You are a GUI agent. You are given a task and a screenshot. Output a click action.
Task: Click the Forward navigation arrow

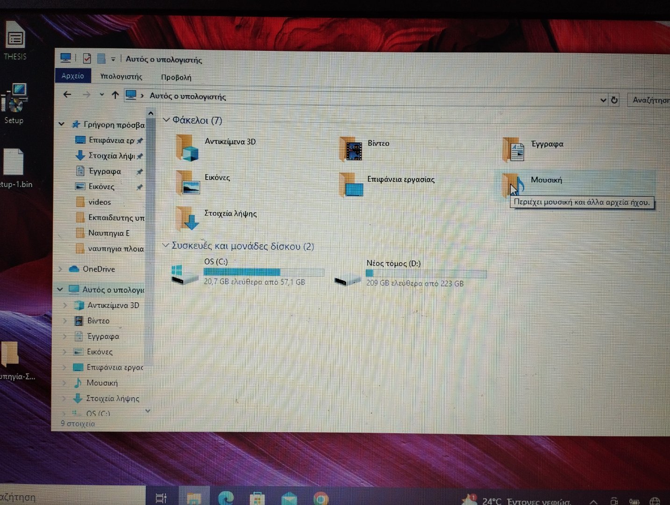(86, 95)
